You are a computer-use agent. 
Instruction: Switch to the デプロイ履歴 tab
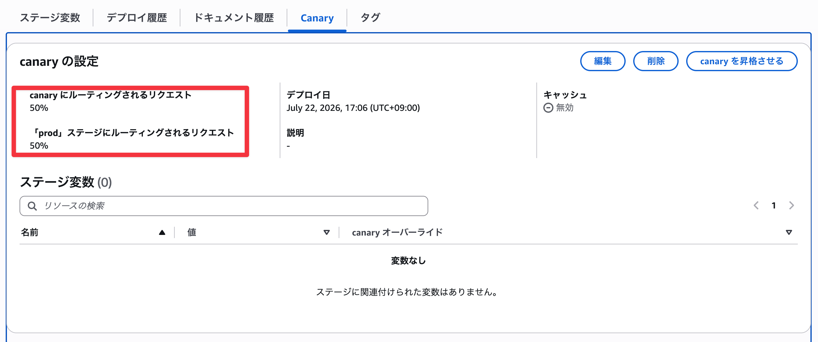click(137, 18)
